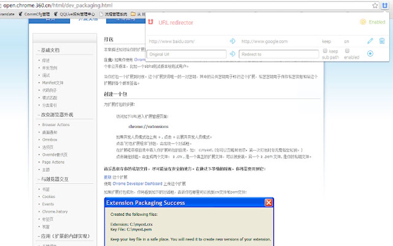Click inside the Original Url input field
Viewport: 393px width, 246px height.
[186, 54]
